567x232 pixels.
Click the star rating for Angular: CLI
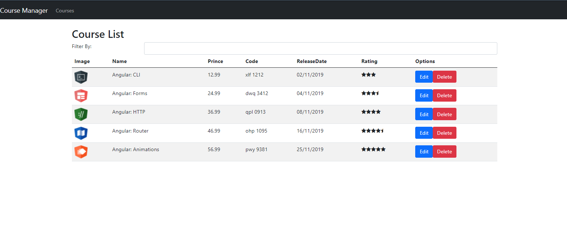(x=369, y=75)
